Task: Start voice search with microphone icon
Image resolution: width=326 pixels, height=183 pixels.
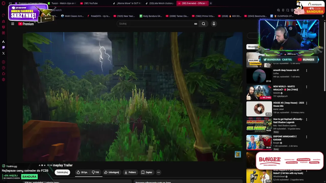Action: [214, 24]
